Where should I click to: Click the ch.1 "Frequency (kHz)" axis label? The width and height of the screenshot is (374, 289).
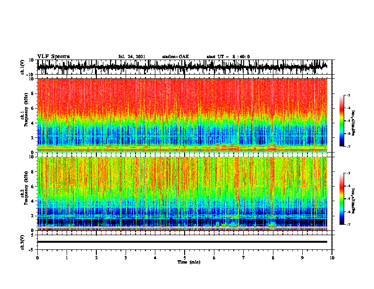(x=26, y=110)
